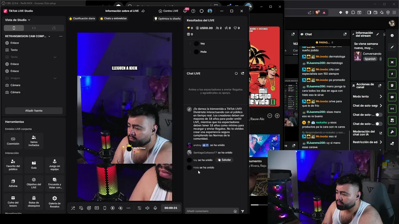
Task: Open more options ellipsis in bottom toolbar
Action: coord(128,208)
